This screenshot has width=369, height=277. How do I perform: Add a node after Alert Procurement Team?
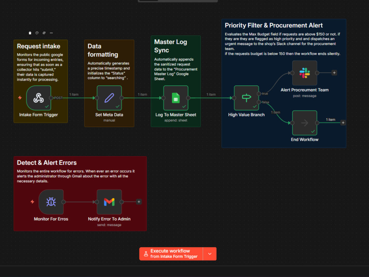[x=334, y=73]
